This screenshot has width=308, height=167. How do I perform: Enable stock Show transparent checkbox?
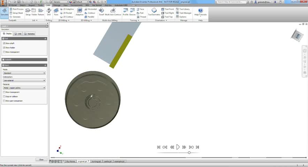pos(4,92)
